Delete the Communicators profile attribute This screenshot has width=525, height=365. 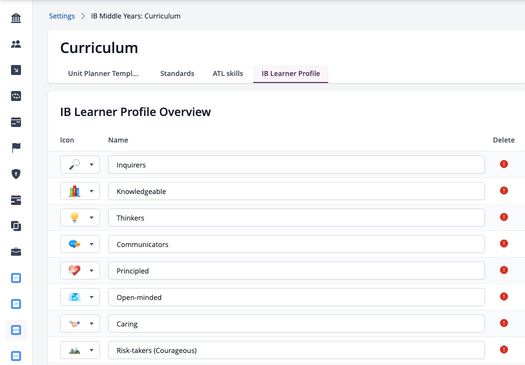point(503,243)
